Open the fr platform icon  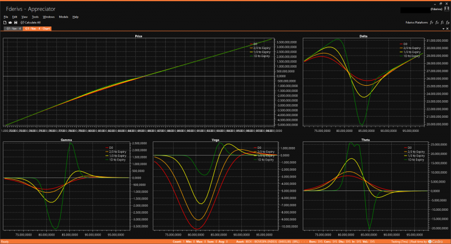pyautogui.click(x=431, y=22)
